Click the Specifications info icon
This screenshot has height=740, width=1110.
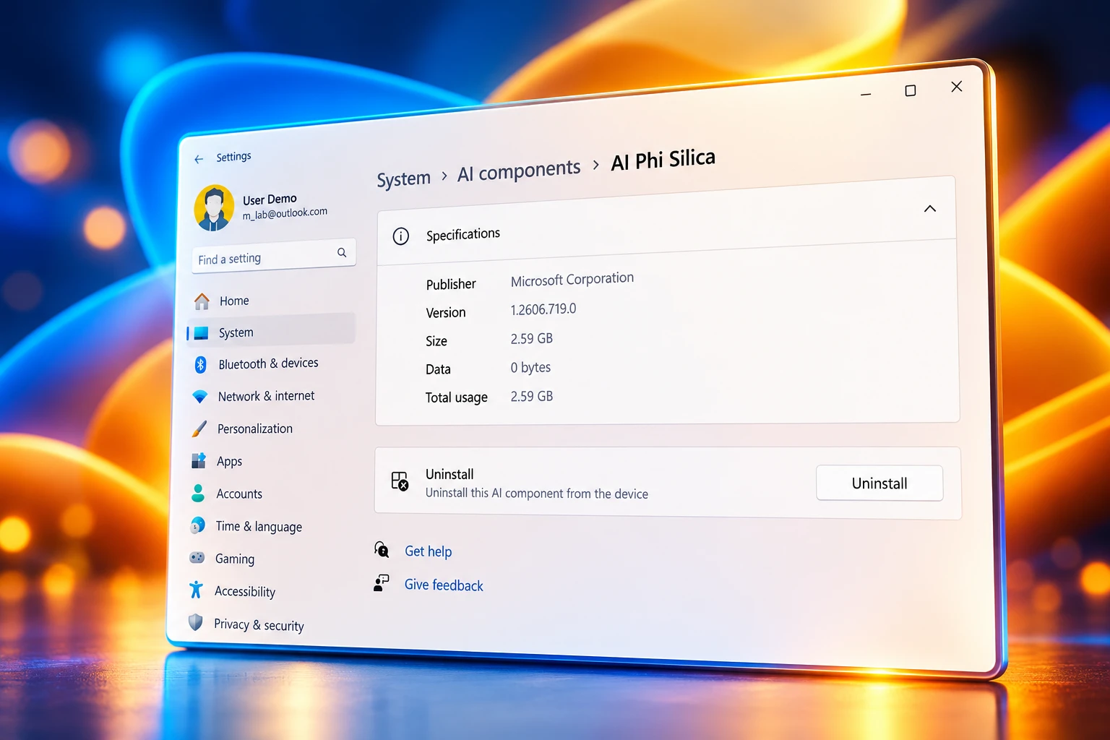[x=400, y=236]
